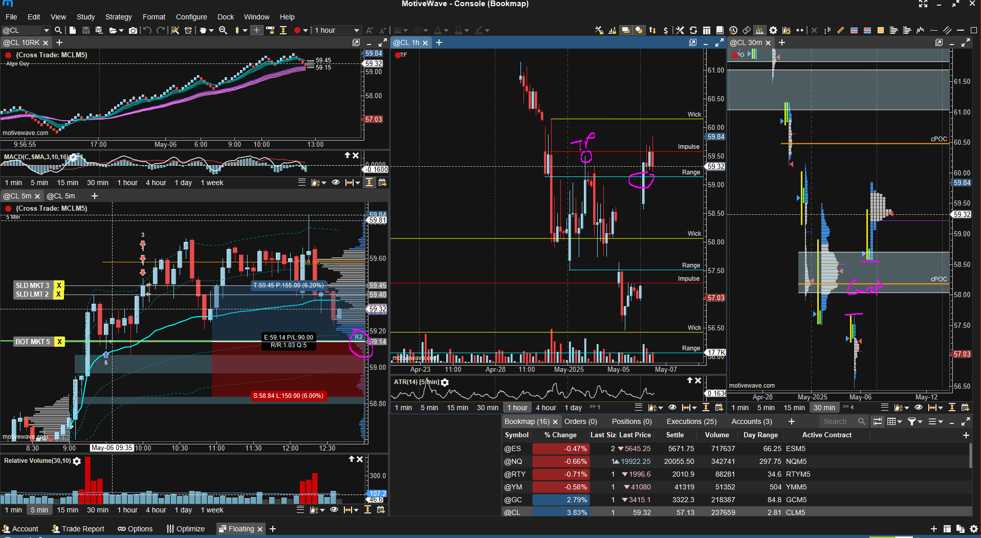Open the @CL symbol dropdown
981x538 pixels.
click(x=46, y=30)
